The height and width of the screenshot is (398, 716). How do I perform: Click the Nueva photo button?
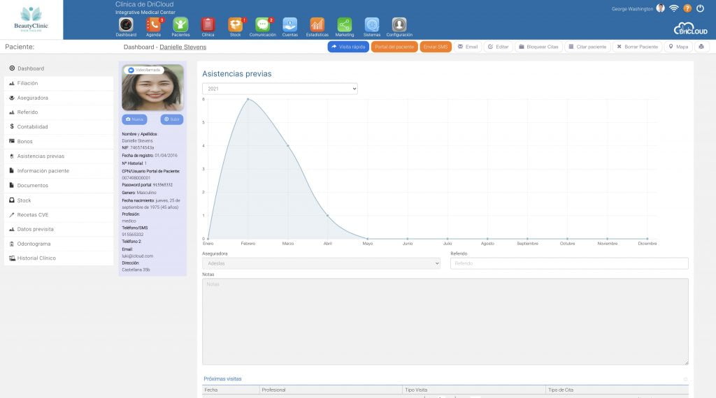coord(134,119)
